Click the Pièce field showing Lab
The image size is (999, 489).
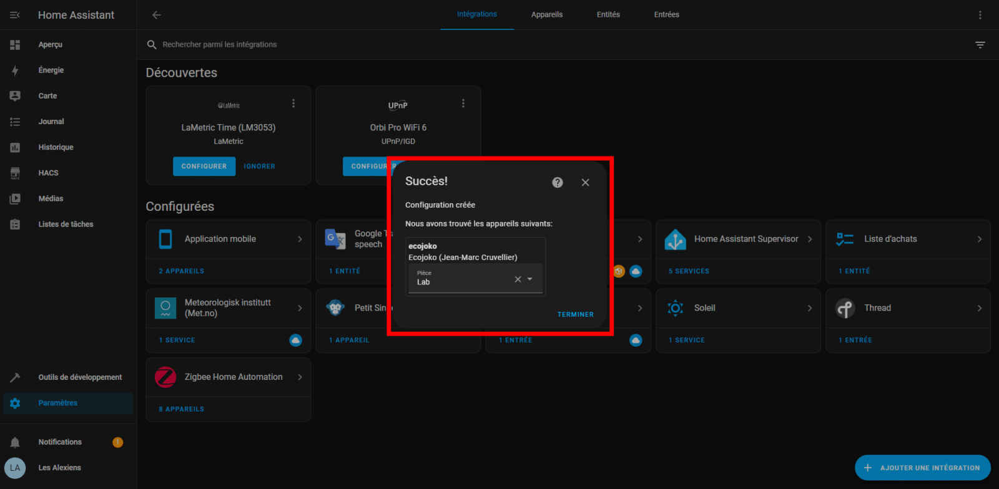pos(475,278)
